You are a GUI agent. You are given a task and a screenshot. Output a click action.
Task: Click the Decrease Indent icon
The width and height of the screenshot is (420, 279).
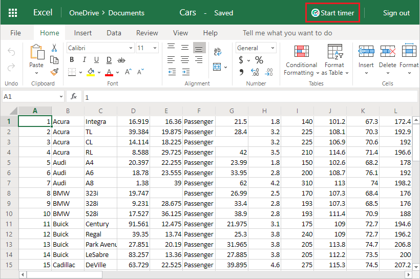pyautogui.click(x=172, y=72)
